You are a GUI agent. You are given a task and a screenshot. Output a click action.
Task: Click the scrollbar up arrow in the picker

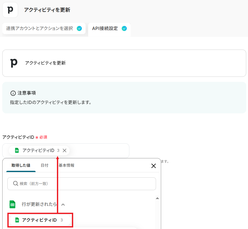[157, 198]
